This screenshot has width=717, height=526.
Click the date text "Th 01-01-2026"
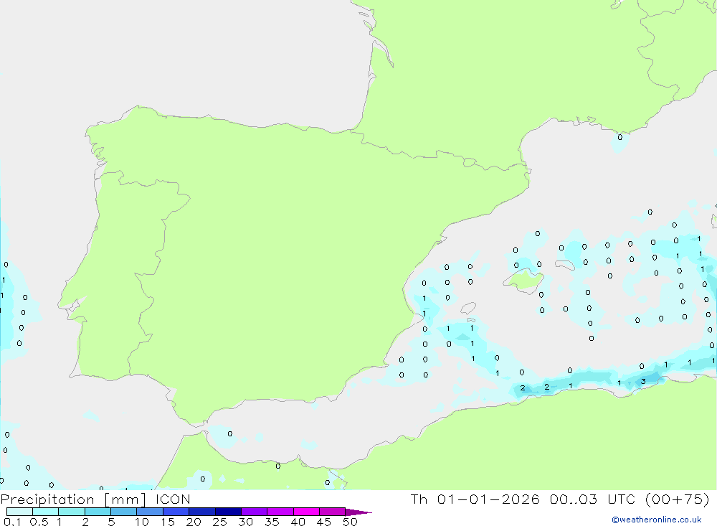(x=475, y=499)
